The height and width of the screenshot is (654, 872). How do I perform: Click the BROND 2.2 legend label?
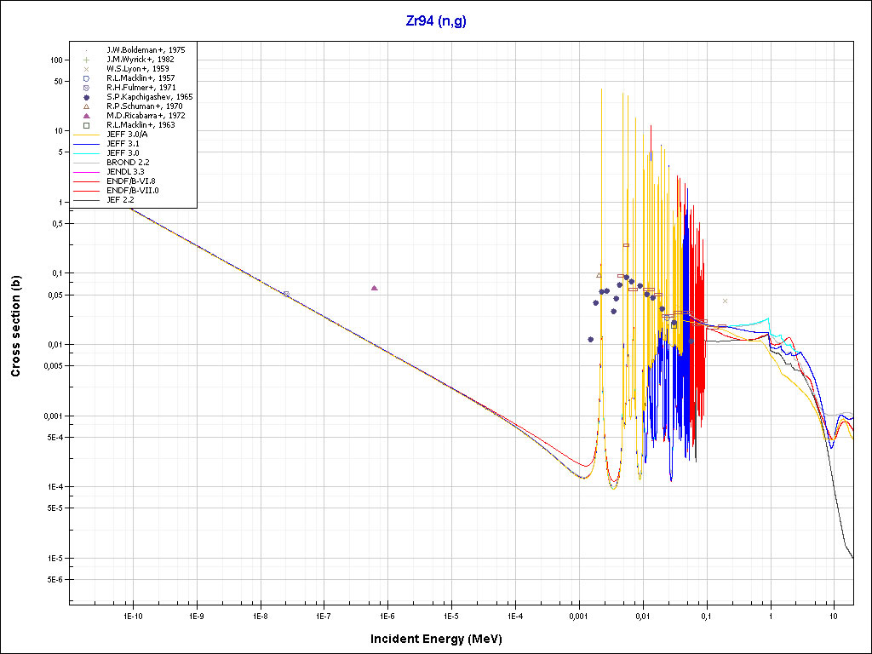[x=128, y=163]
